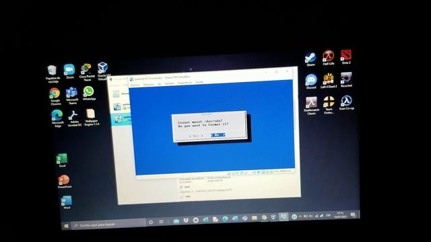Screen dimensions: 431x242
Task: Open the Archivo menu in VM window
Action: 135,85
